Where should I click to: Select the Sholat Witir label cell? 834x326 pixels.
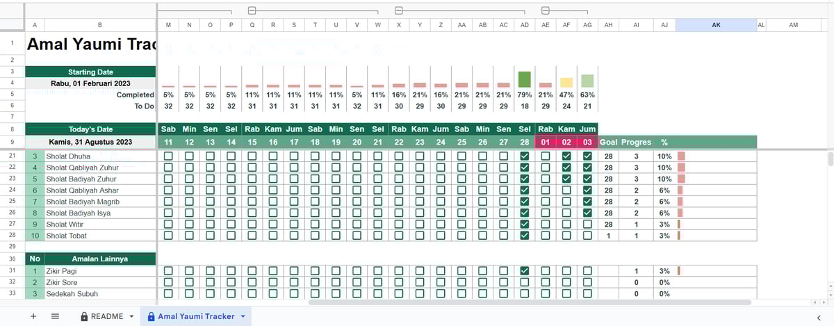(x=99, y=225)
